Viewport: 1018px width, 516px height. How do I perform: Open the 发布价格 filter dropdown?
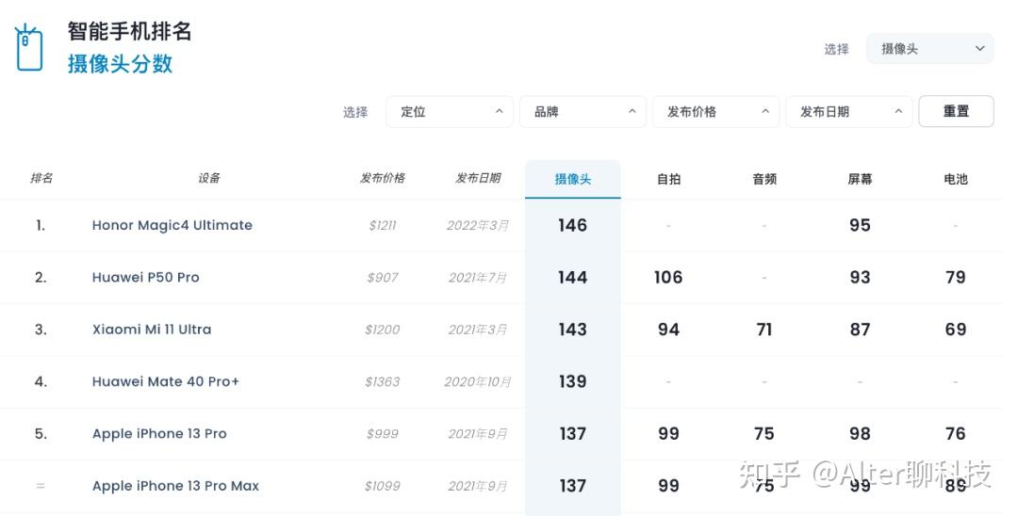point(716,111)
